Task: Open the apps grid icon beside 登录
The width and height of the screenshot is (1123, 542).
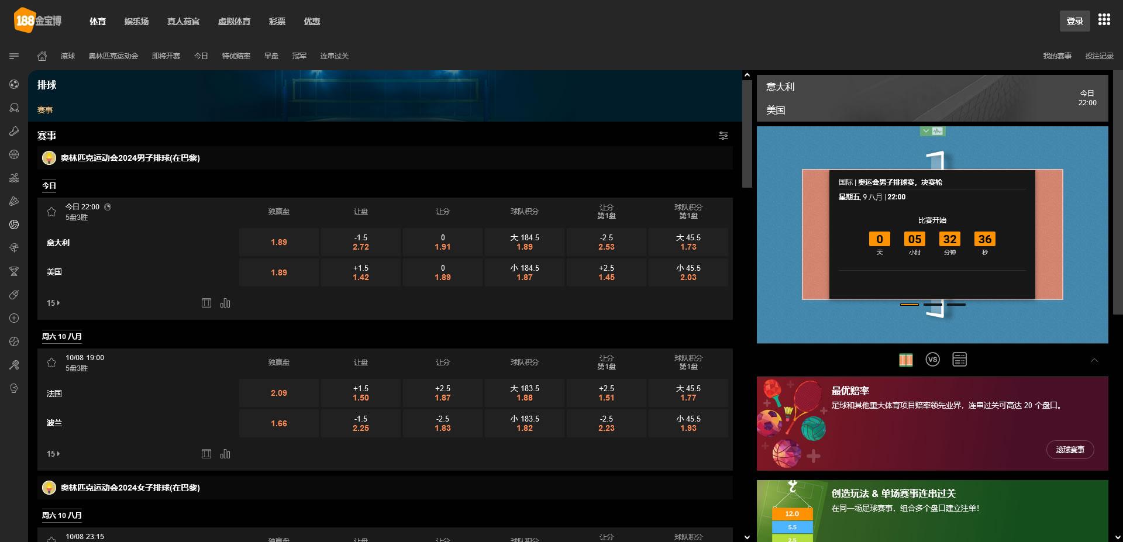Action: [x=1104, y=20]
